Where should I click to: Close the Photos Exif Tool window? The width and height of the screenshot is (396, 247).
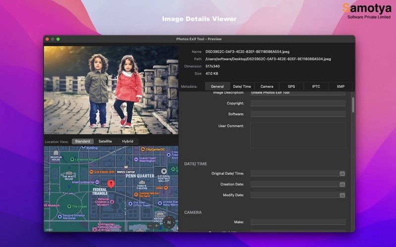[47, 39]
